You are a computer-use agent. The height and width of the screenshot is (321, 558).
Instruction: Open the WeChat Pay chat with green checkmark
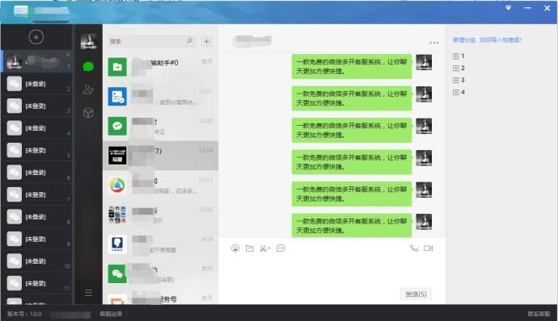tap(160, 126)
